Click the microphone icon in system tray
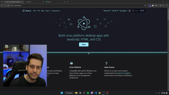Image resolution: width=169 pixels, height=95 pixels. click(159, 93)
